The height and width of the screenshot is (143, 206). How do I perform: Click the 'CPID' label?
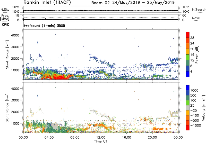tap(6, 25)
